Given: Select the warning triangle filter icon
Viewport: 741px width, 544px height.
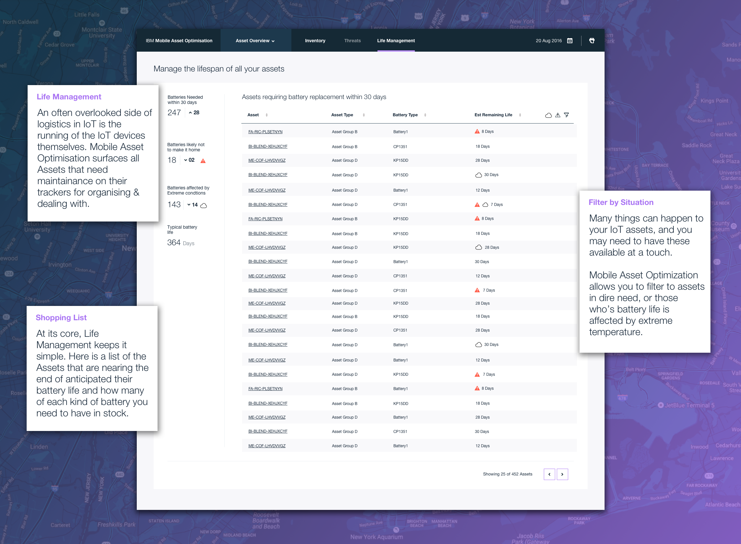Looking at the screenshot, I should (557, 115).
